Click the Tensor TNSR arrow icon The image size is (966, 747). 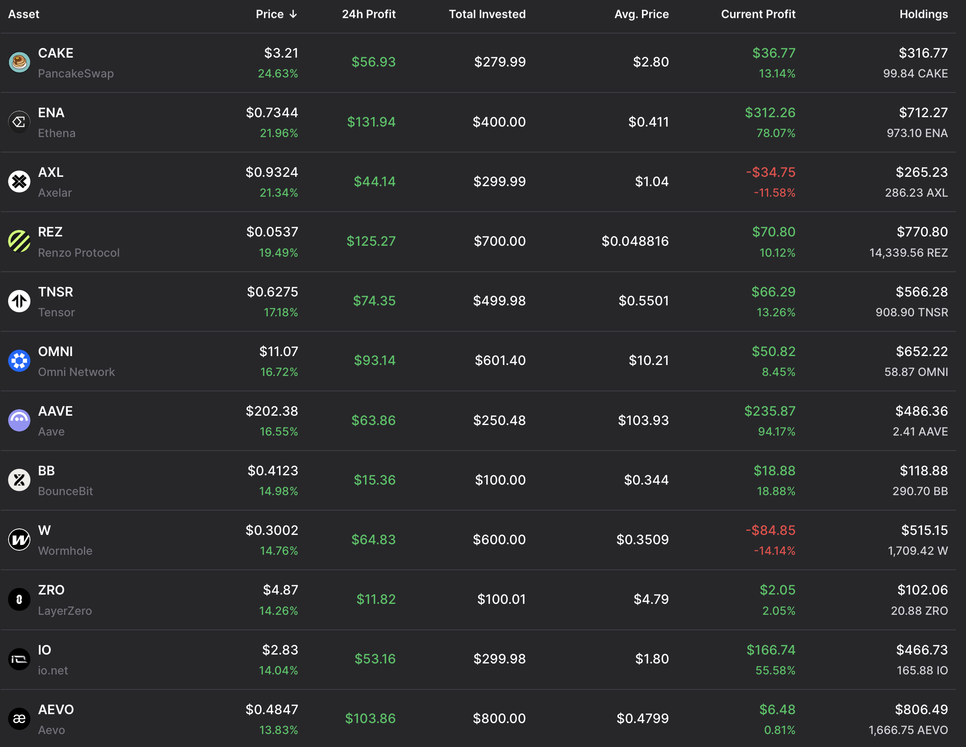tap(19, 301)
